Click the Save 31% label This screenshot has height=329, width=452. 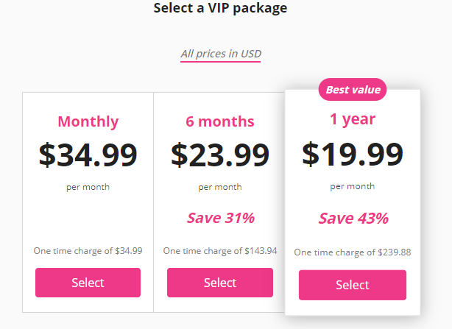[x=221, y=218]
